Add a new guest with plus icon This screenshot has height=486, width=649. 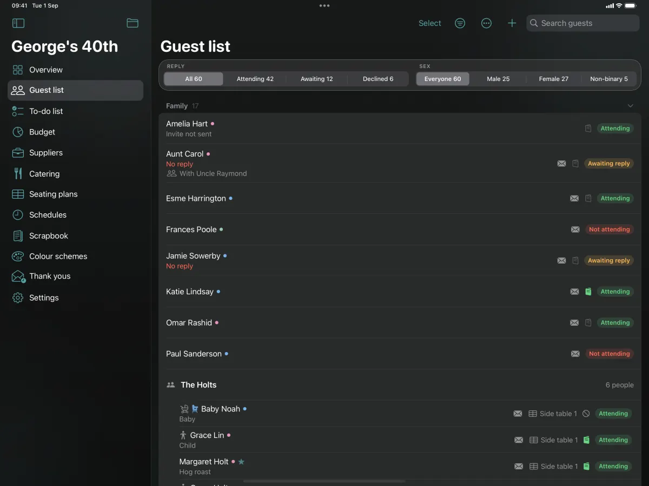pos(512,23)
